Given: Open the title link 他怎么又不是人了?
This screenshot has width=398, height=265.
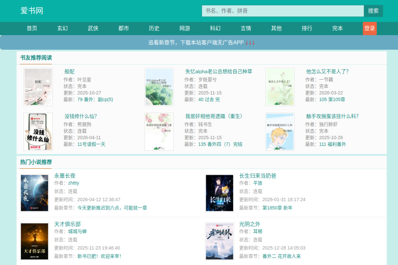Looking at the screenshot, I should coord(327,71).
